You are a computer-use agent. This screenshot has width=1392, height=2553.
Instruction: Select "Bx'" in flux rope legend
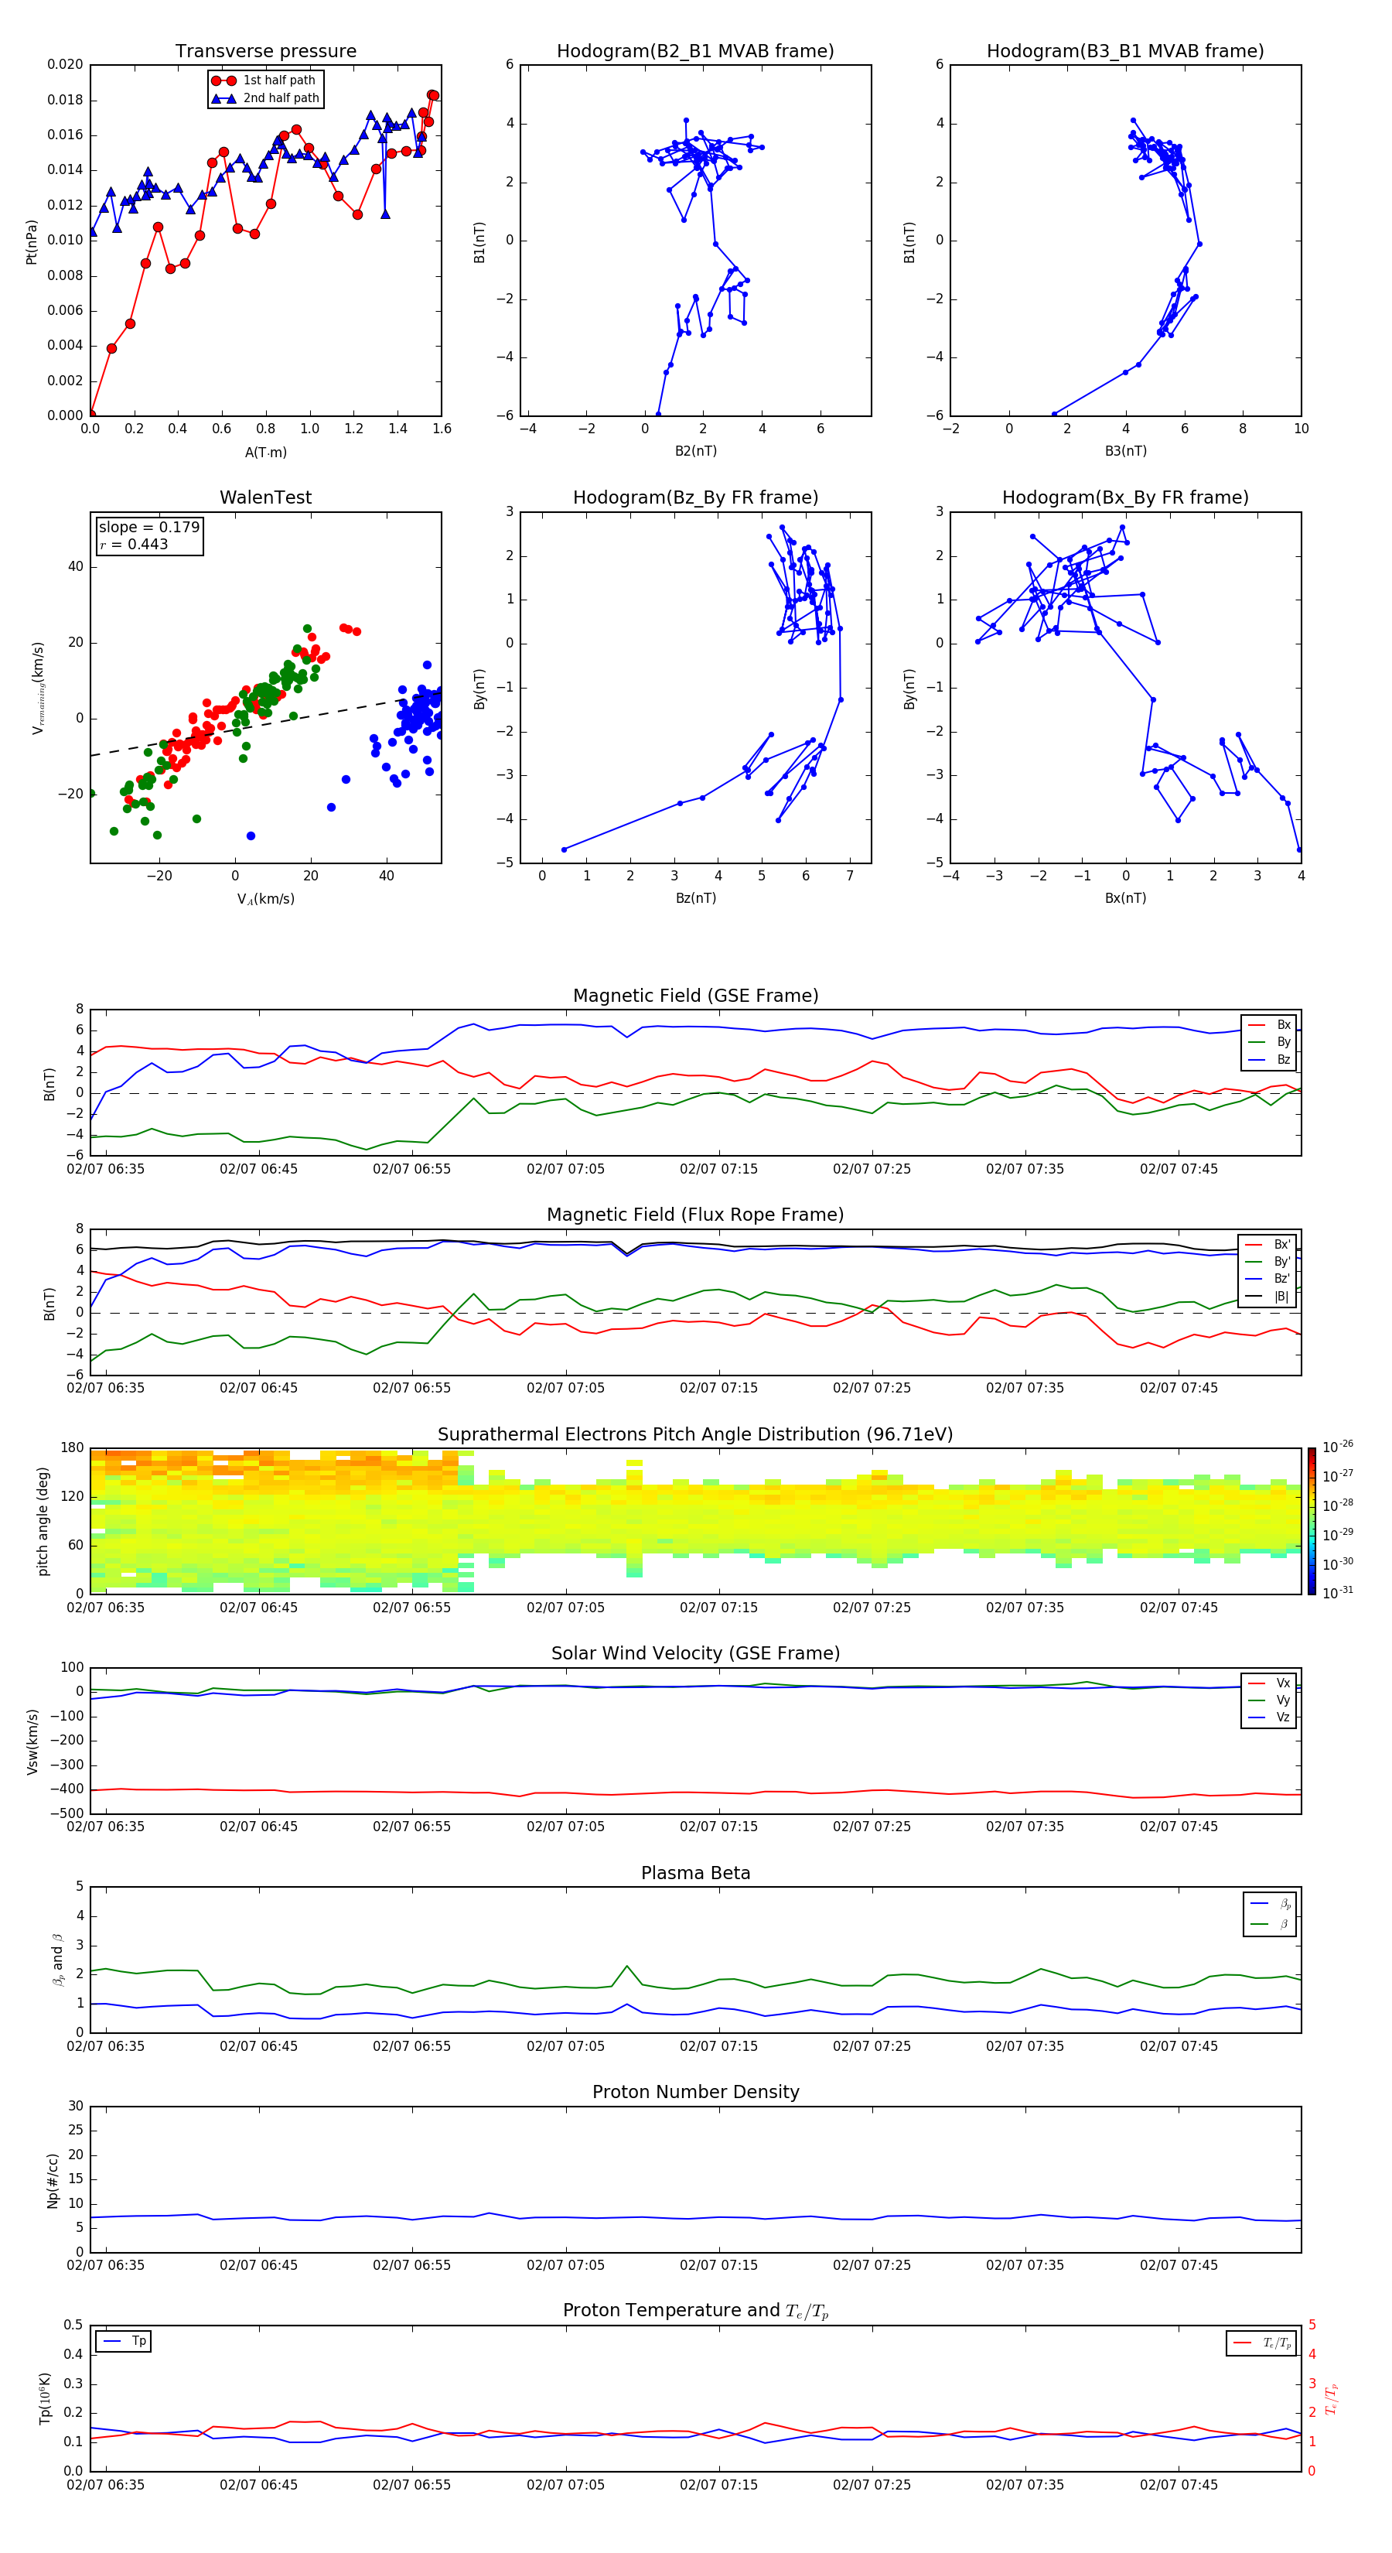click(x=1268, y=1245)
